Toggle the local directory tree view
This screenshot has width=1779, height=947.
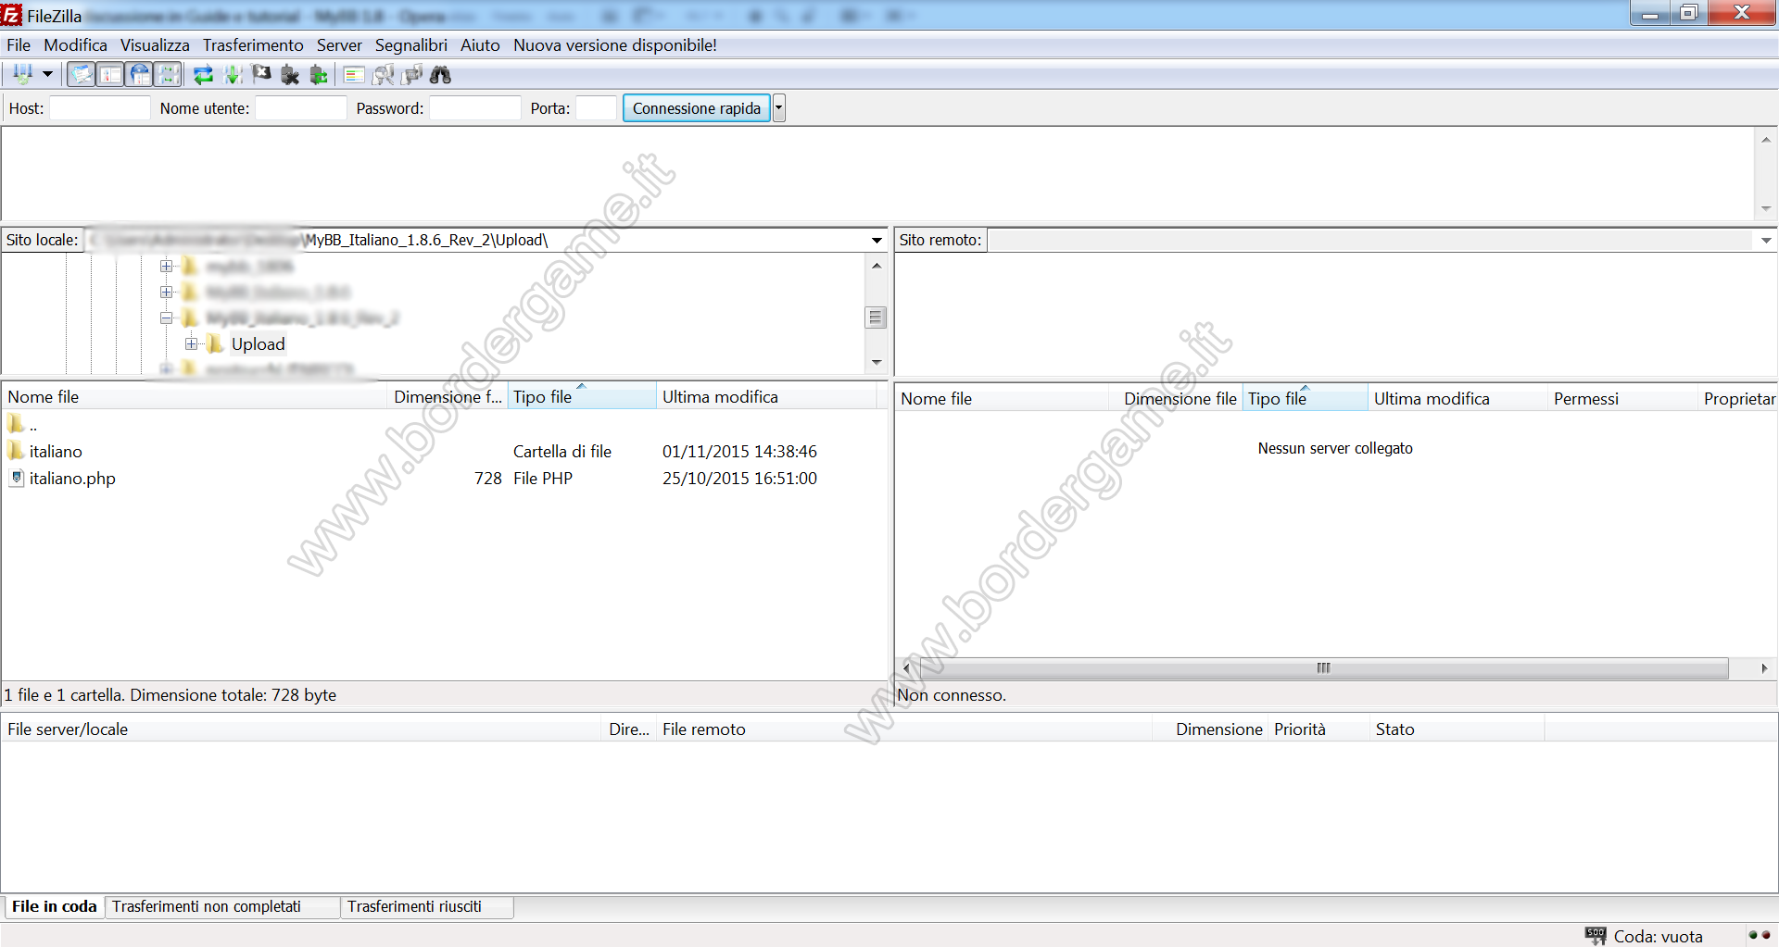tap(110, 75)
